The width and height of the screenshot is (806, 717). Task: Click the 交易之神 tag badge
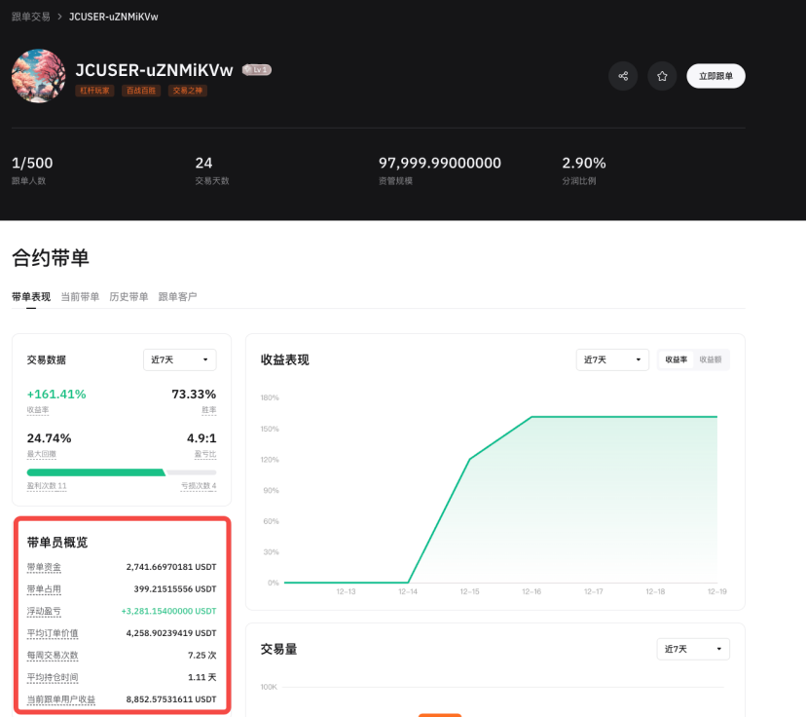(x=188, y=91)
